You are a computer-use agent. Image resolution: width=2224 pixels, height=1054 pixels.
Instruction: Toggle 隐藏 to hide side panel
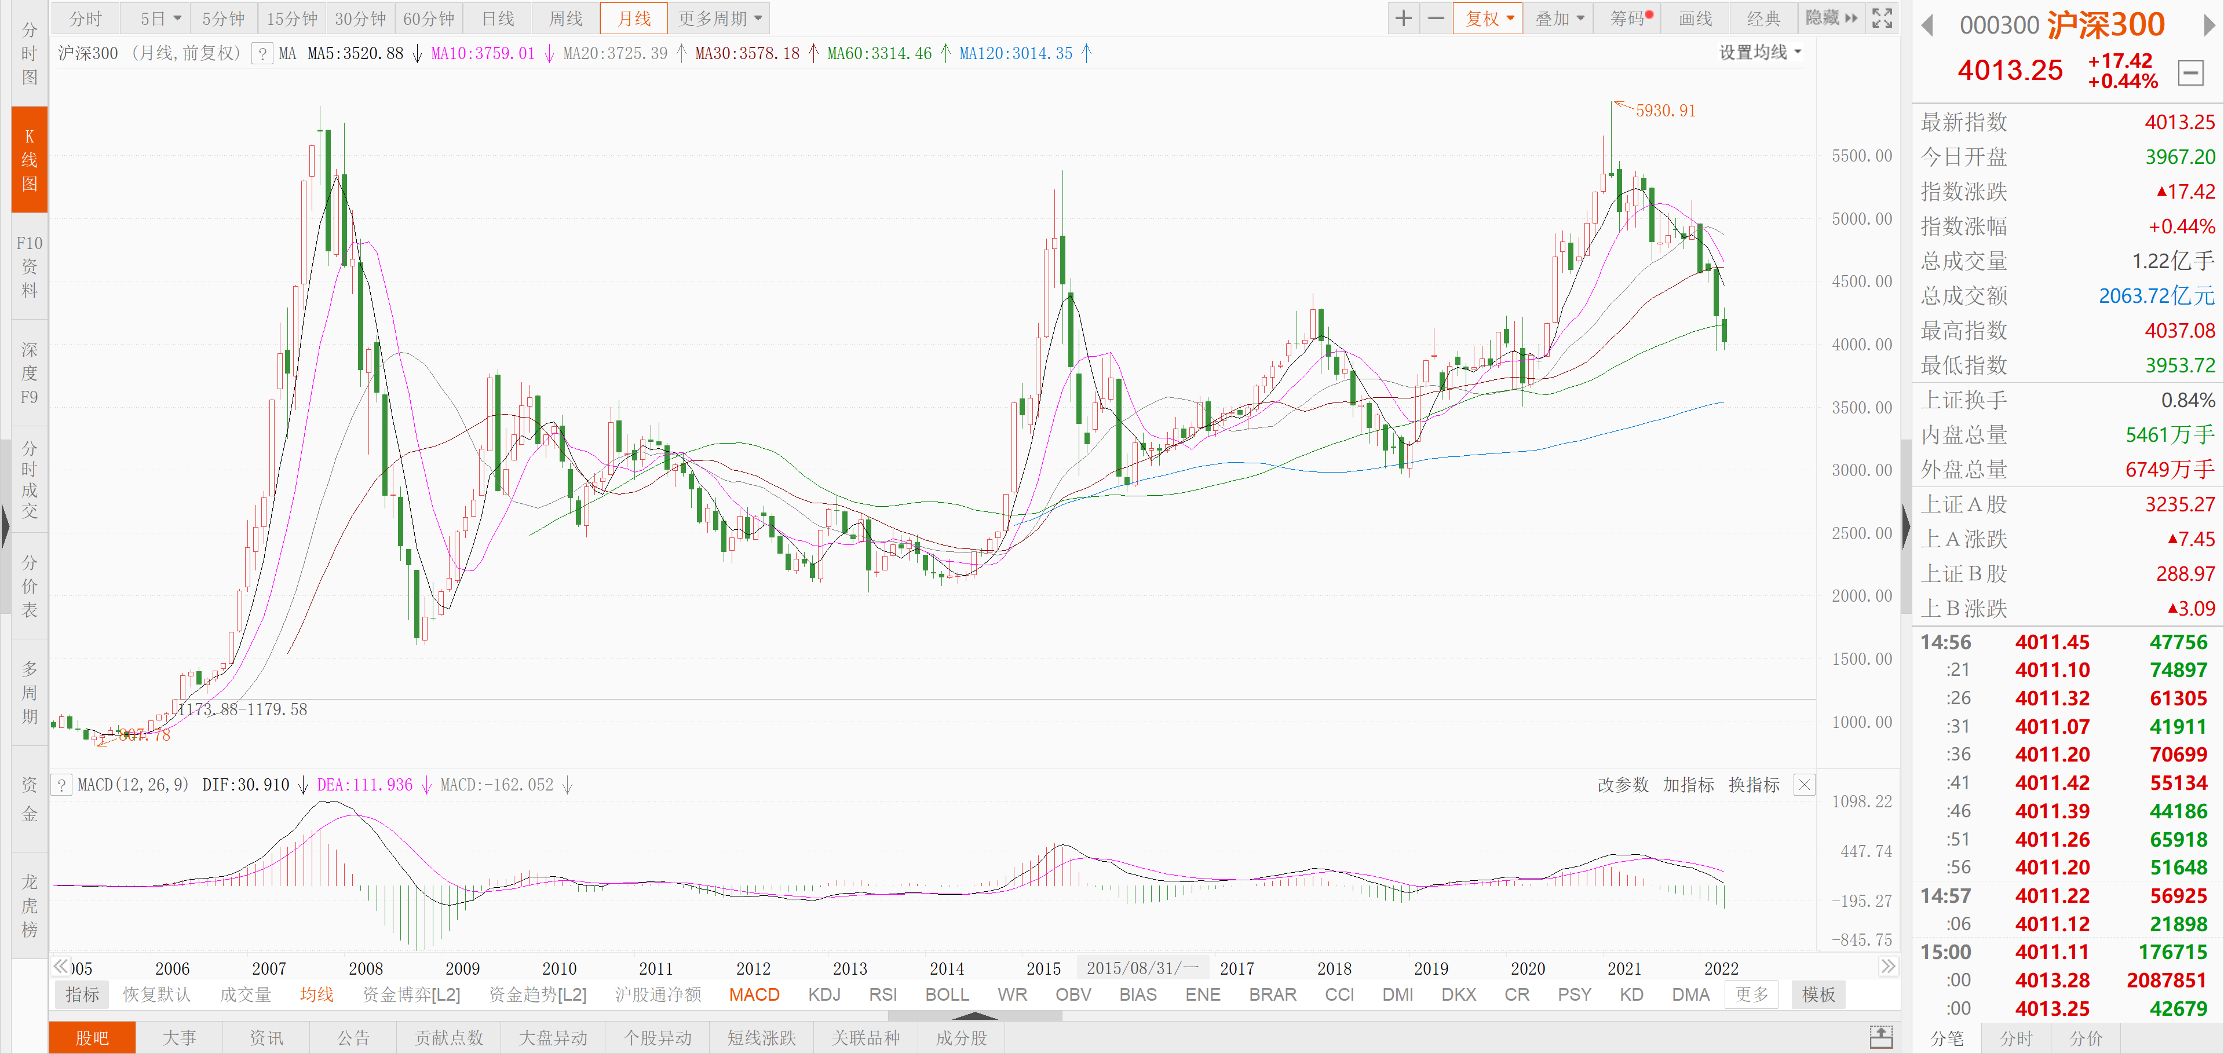click(x=1830, y=18)
